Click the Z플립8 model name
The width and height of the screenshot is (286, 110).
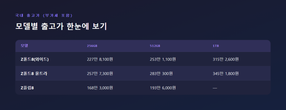coord(27,88)
